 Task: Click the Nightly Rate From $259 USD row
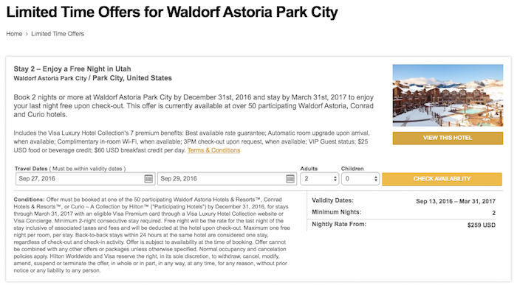403,225
